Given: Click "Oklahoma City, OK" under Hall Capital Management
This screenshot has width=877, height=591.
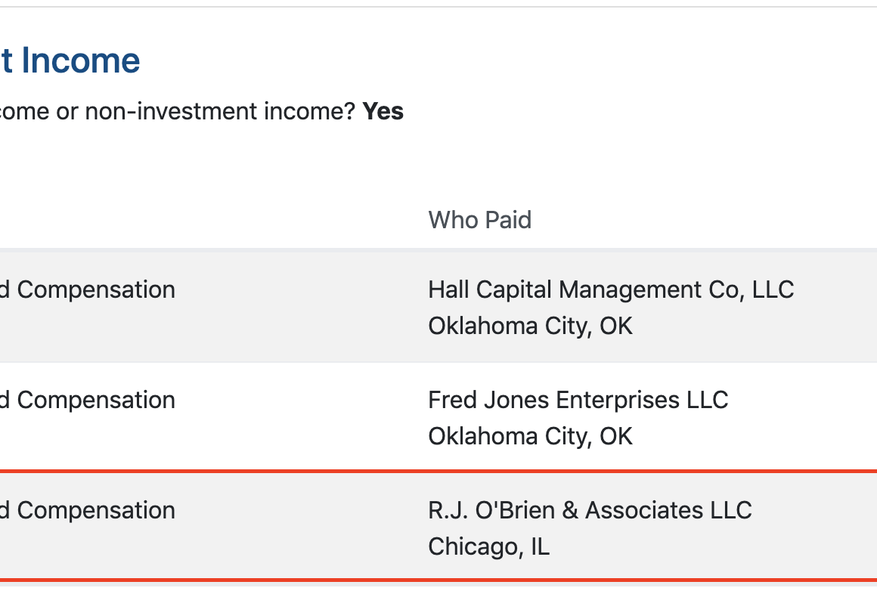Looking at the screenshot, I should 530,326.
